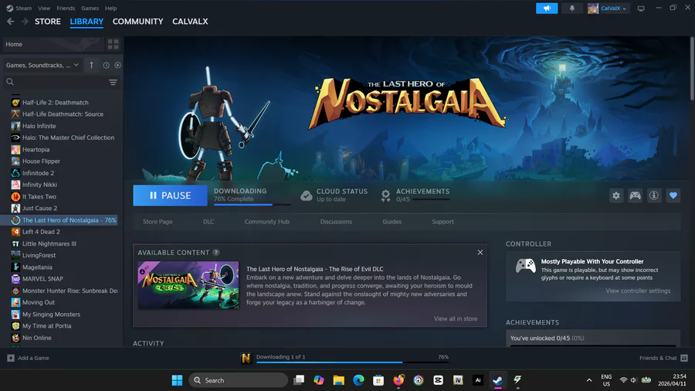Open Friends & Chat

pyautogui.click(x=663, y=358)
